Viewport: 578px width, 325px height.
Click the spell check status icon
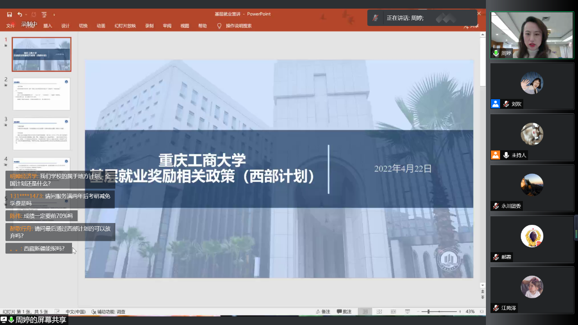point(57,312)
